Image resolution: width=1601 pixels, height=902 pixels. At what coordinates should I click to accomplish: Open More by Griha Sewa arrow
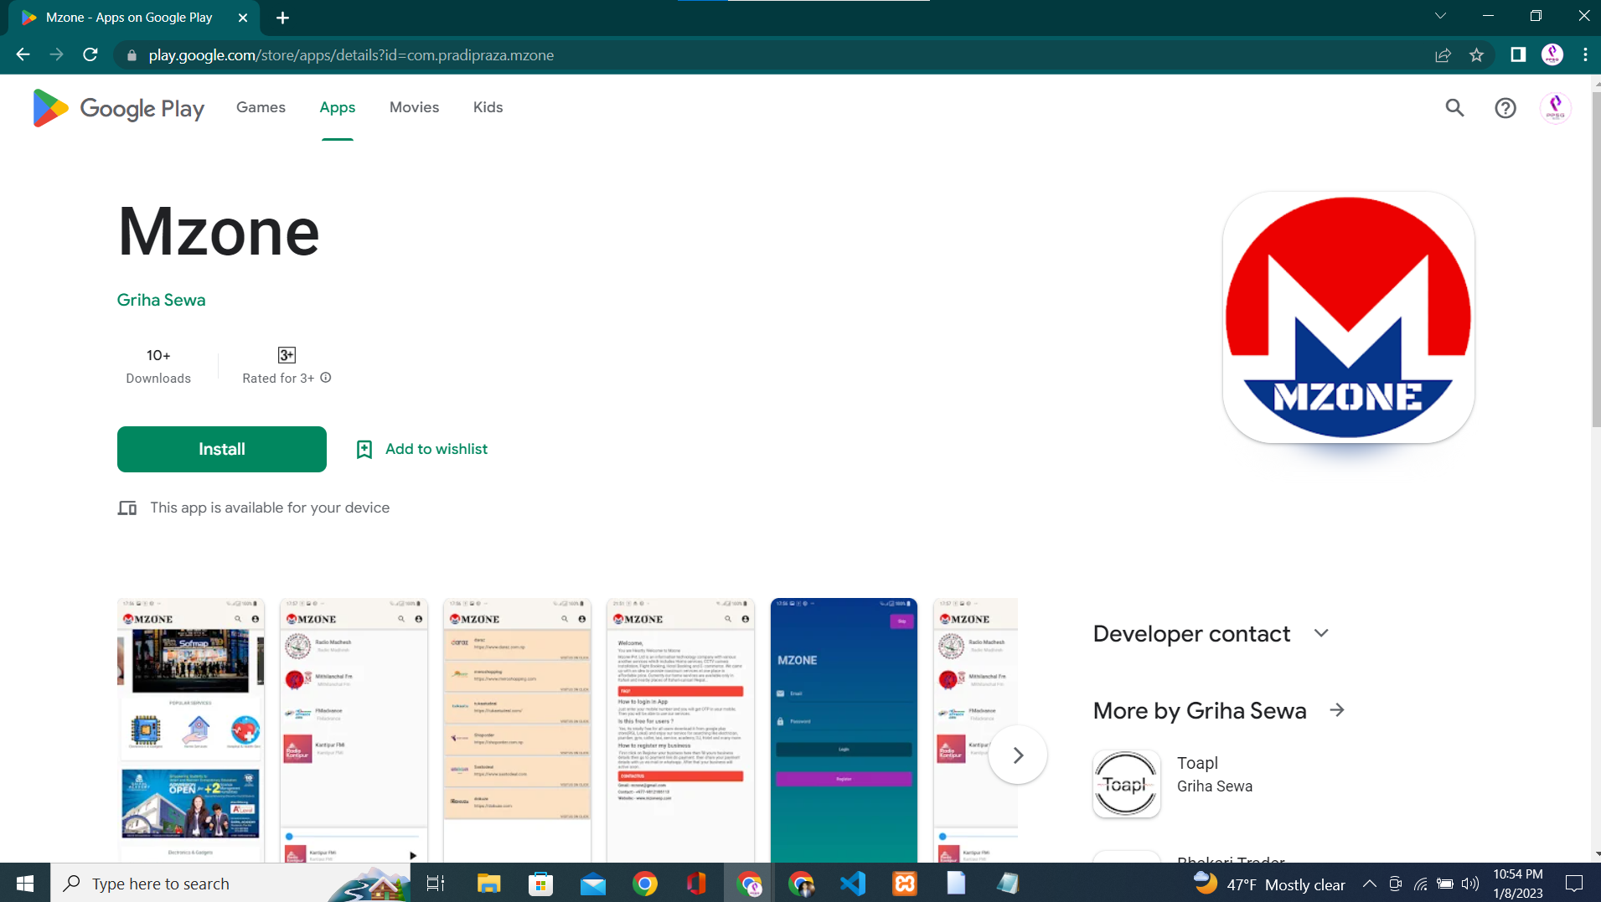click(1337, 710)
